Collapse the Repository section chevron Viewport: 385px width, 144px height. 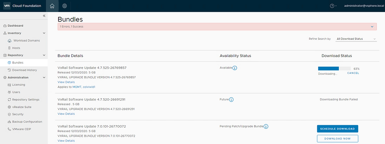coord(44,55)
